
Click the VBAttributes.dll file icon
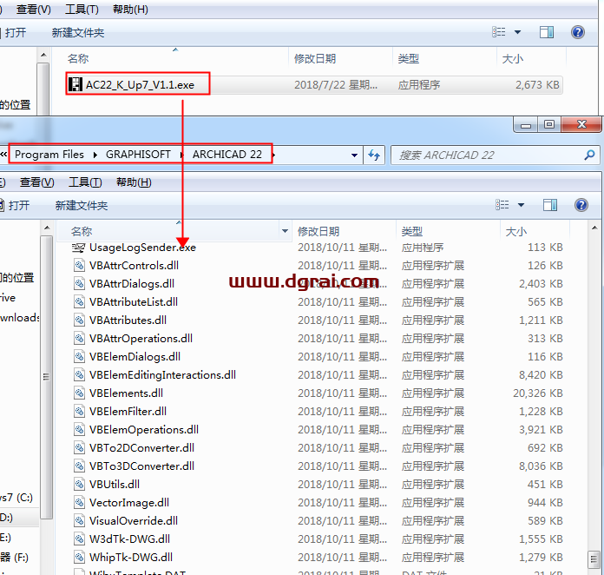pyautogui.click(x=79, y=321)
